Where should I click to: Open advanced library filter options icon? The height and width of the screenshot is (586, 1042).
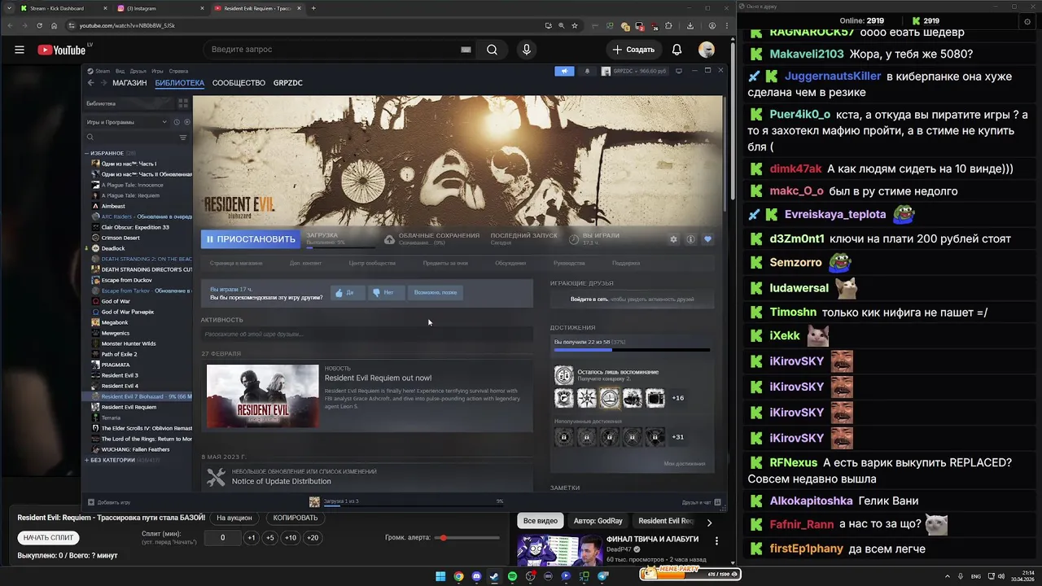(183, 138)
